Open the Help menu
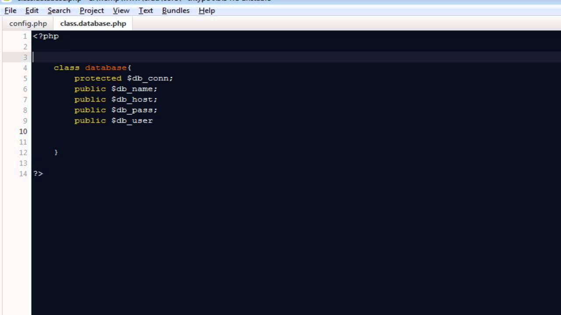 pos(207,10)
